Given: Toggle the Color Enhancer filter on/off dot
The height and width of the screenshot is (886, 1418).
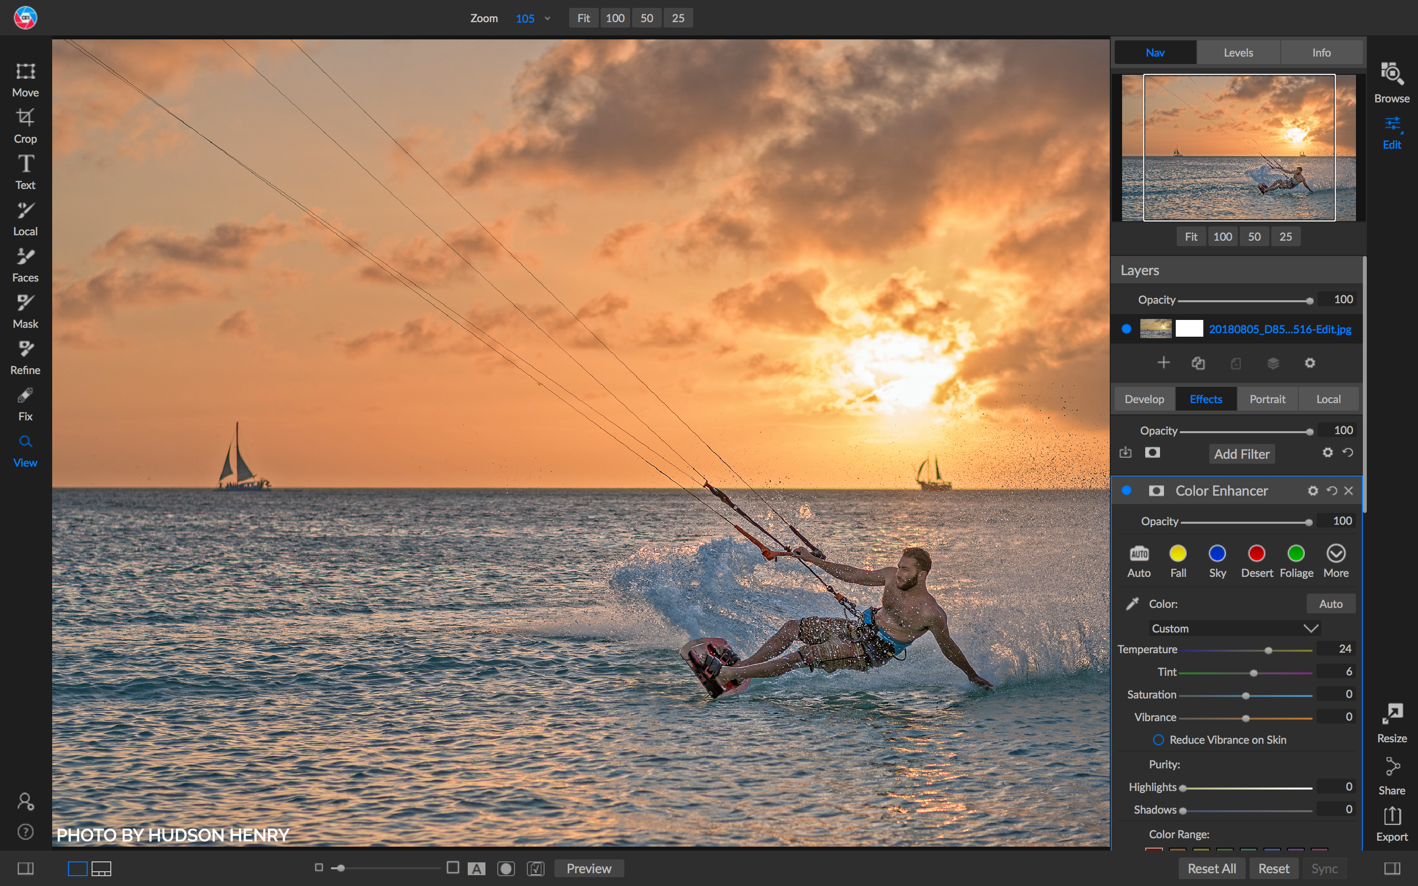Looking at the screenshot, I should [x=1126, y=490].
